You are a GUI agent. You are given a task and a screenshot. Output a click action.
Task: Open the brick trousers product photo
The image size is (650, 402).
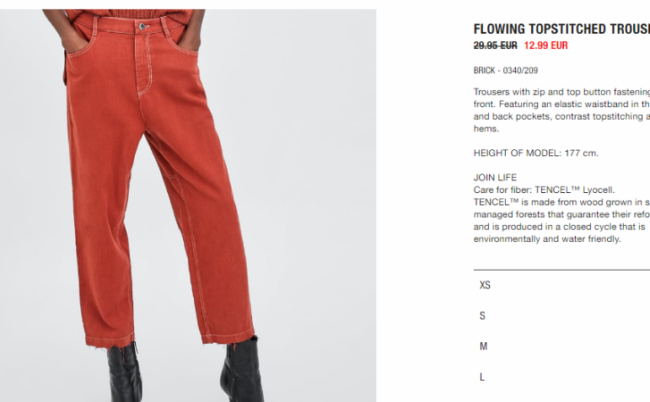188,206
